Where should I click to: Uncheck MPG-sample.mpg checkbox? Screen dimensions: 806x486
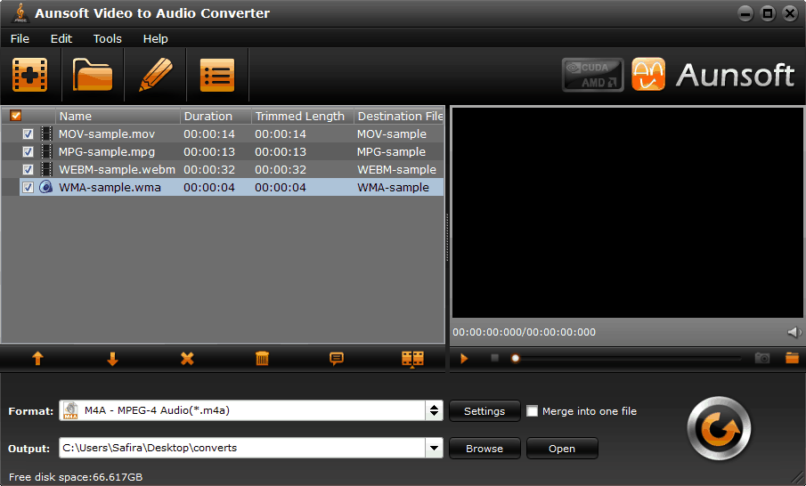click(x=28, y=151)
